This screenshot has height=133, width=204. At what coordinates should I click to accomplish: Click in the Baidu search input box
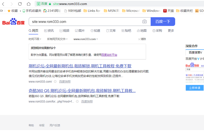point(86,22)
